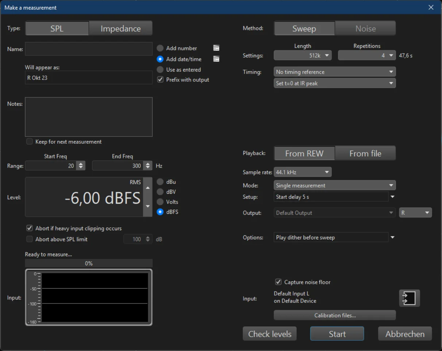Screen dimensions: 442x351
Task: Enable Abort above SPL limit
Action: tap(30, 239)
